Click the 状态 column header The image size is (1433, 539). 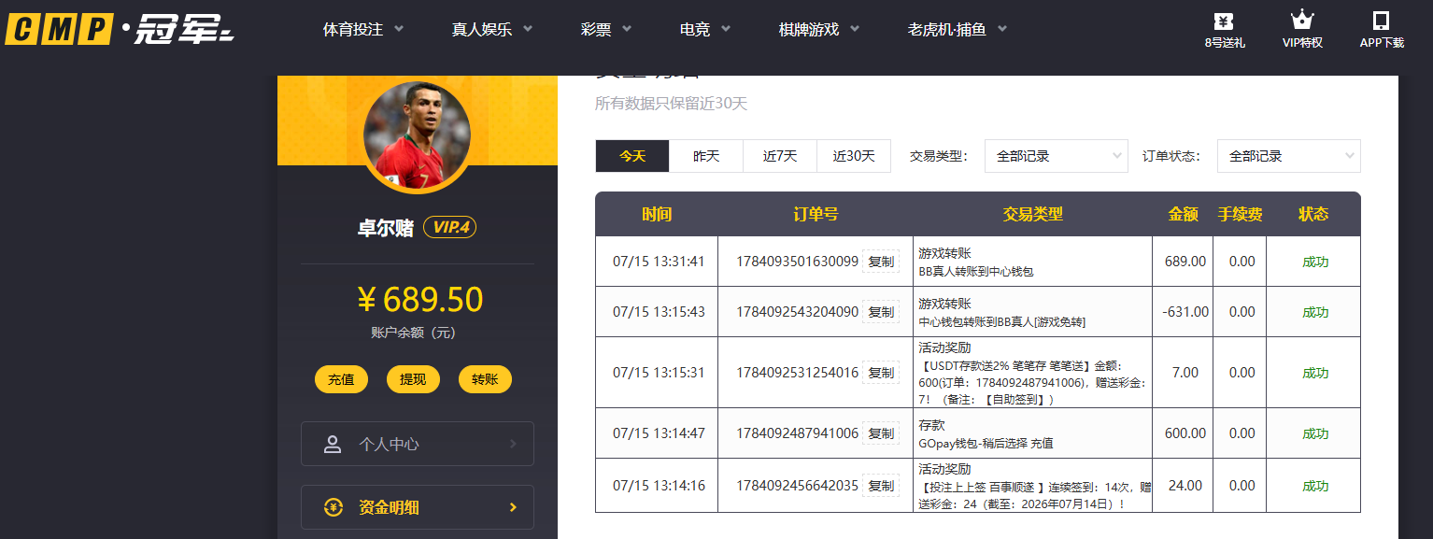click(1313, 214)
